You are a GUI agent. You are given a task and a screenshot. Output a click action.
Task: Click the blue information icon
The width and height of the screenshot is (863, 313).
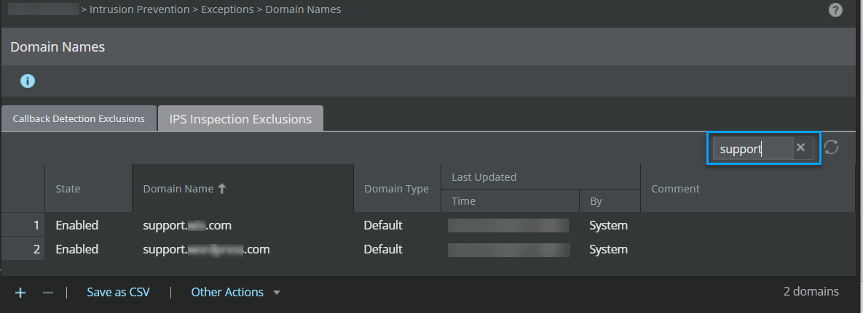click(28, 81)
